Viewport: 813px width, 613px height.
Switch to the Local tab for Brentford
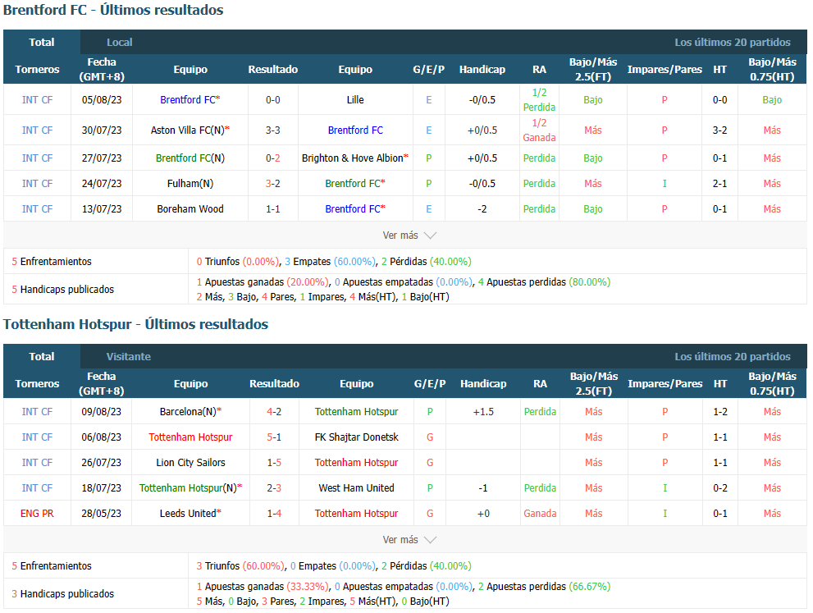tap(119, 43)
